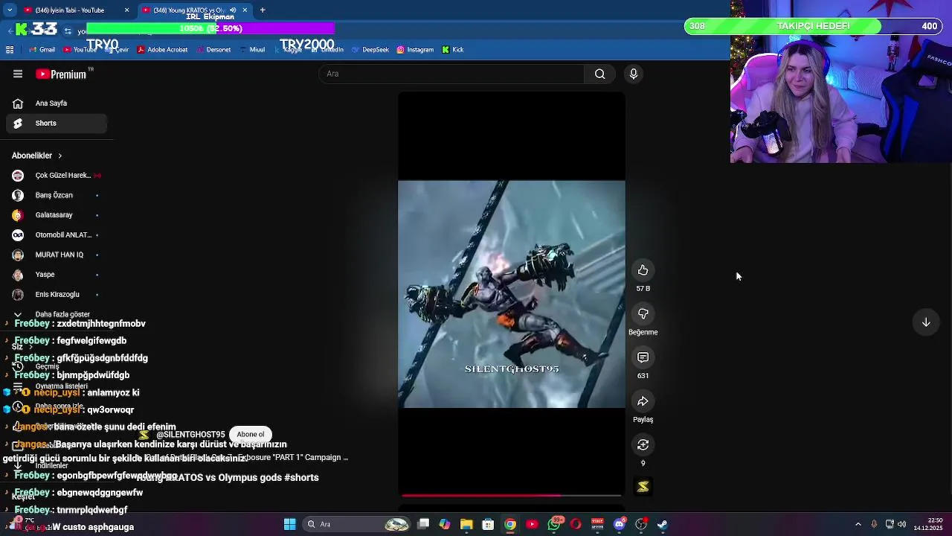Open Discord from the taskbar

620,524
